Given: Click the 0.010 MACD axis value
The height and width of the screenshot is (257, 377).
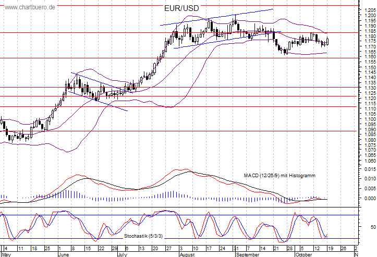Looking at the screenshot, I should (370, 179).
